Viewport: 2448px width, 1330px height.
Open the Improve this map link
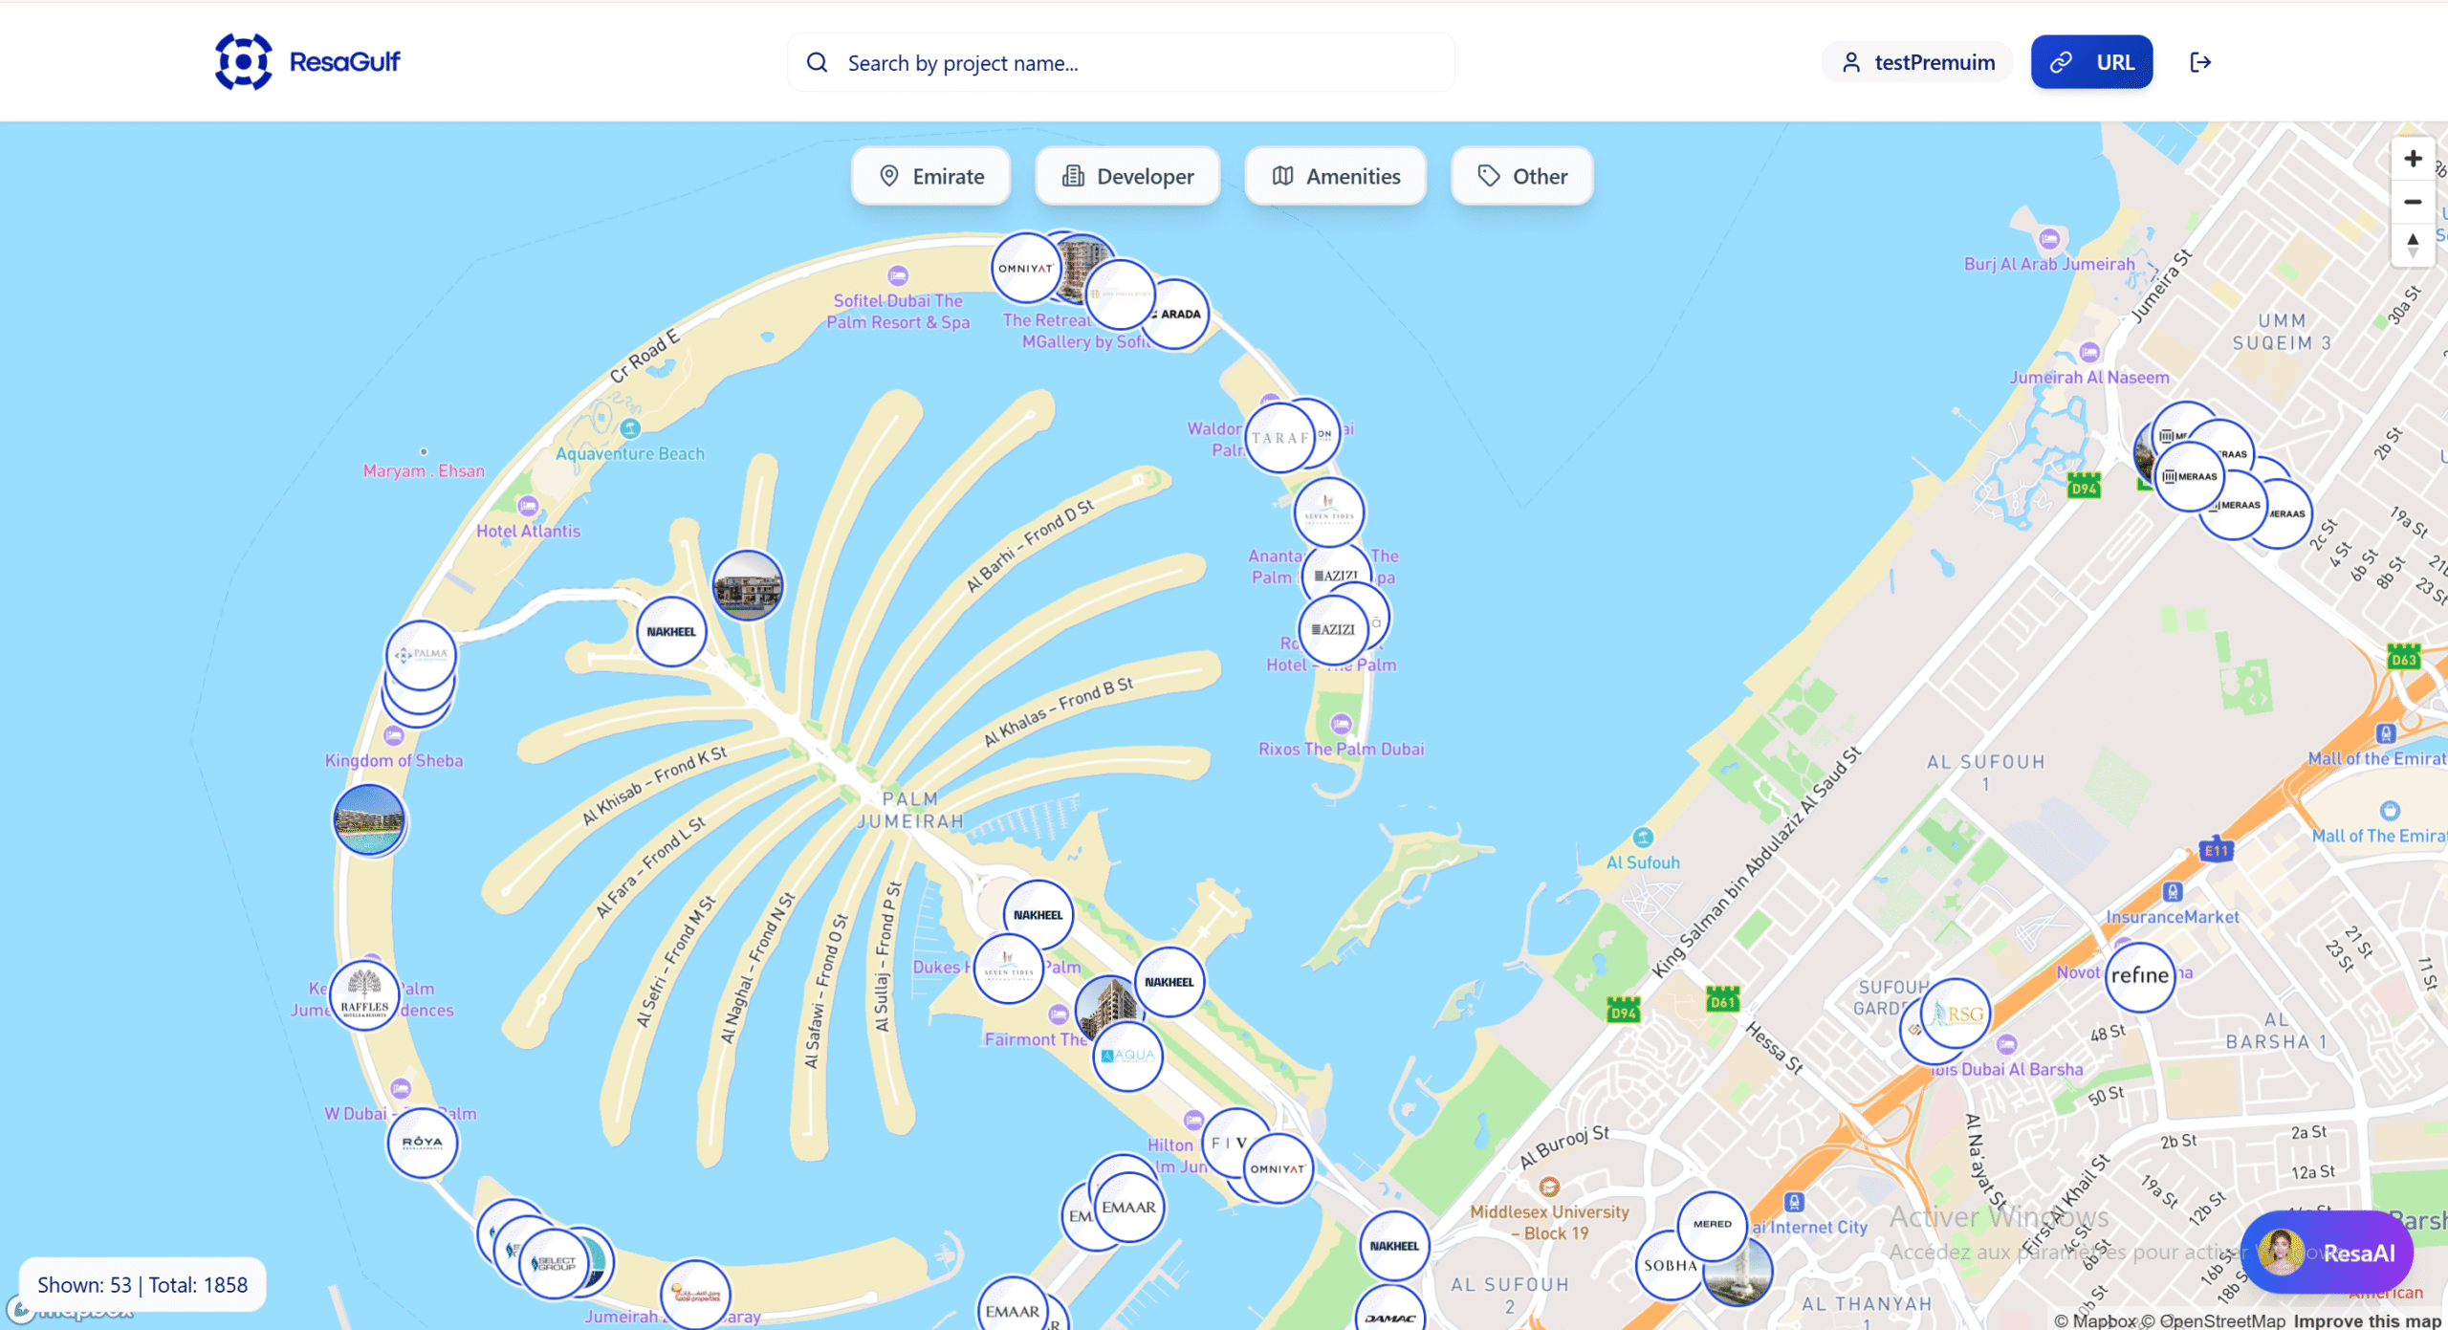(2368, 1320)
